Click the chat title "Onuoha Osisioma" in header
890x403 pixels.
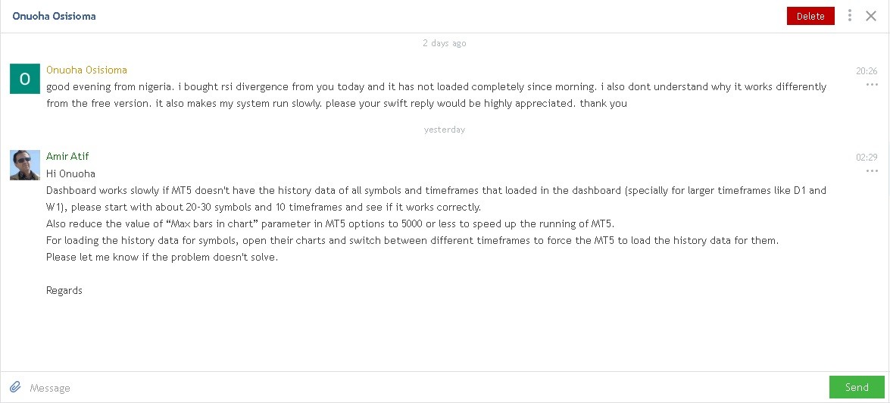click(54, 16)
